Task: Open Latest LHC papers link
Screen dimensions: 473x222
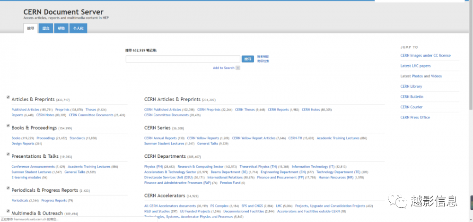Action: pyautogui.click(x=415, y=66)
